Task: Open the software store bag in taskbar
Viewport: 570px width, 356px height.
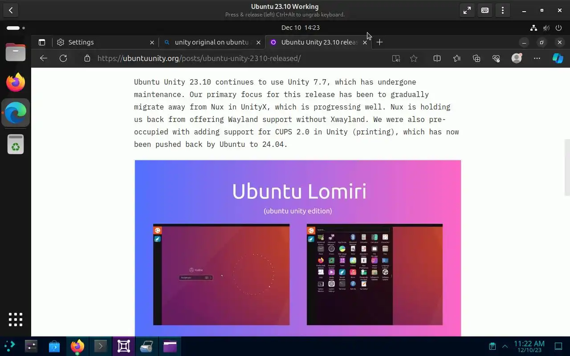Action: [x=54, y=346]
